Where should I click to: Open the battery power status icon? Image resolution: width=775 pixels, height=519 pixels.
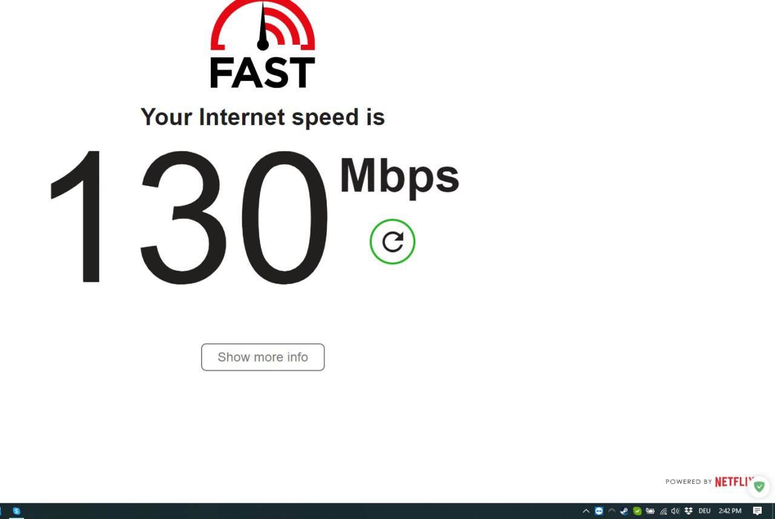(x=650, y=511)
